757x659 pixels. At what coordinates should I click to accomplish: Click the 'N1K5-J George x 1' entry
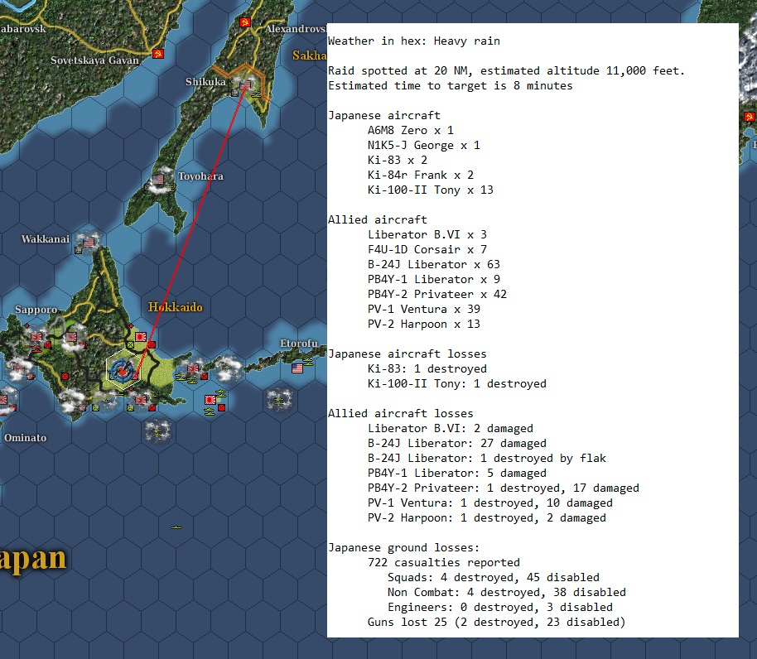pos(424,146)
